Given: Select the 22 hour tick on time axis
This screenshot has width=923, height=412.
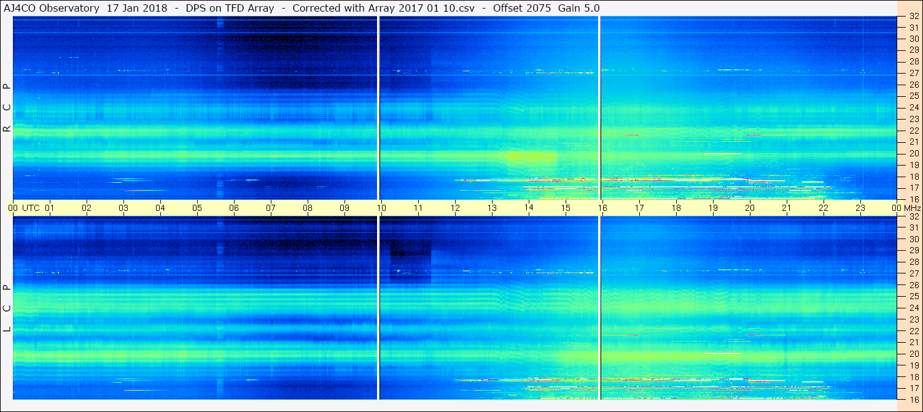Looking at the screenshot, I should click(824, 208).
